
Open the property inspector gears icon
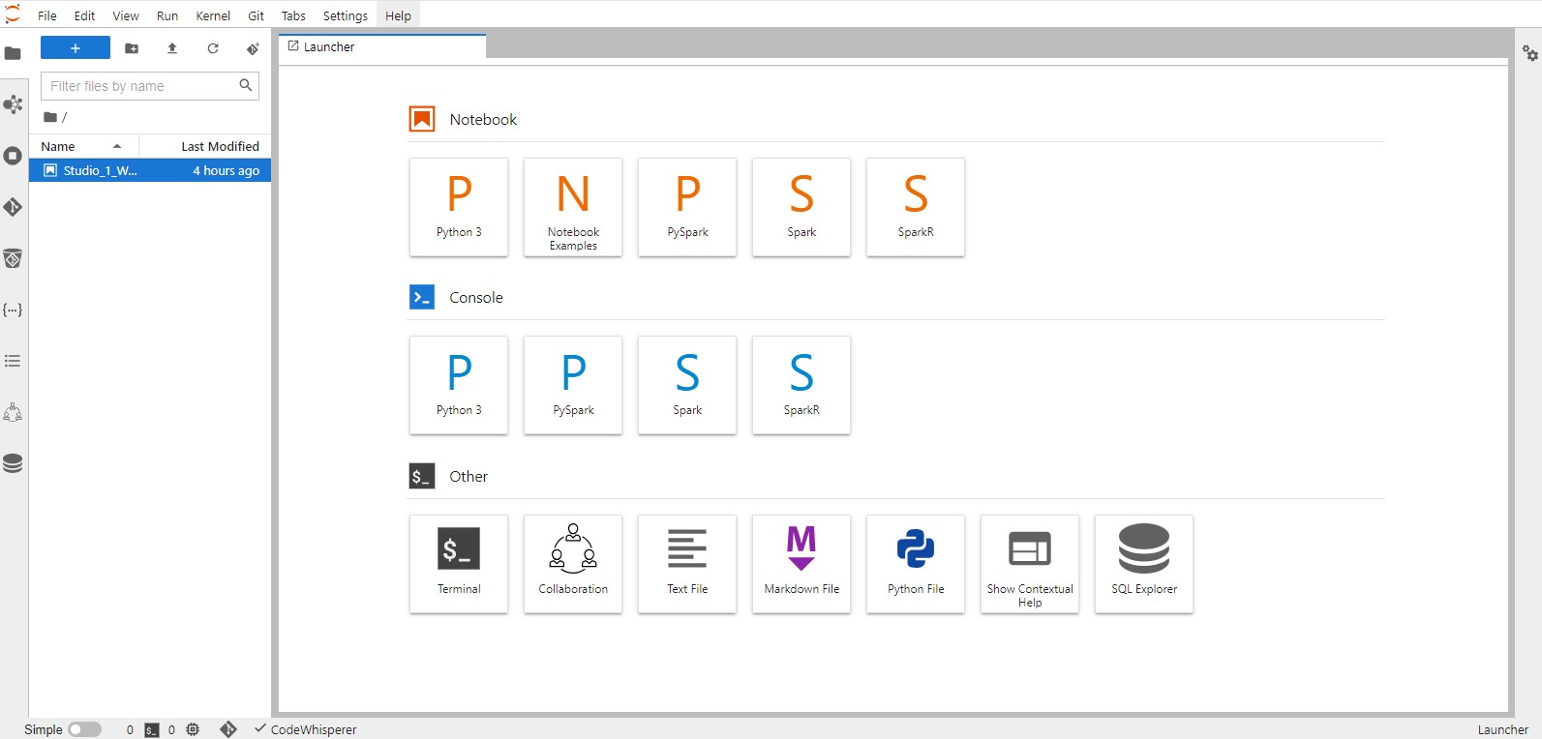click(x=1529, y=53)
